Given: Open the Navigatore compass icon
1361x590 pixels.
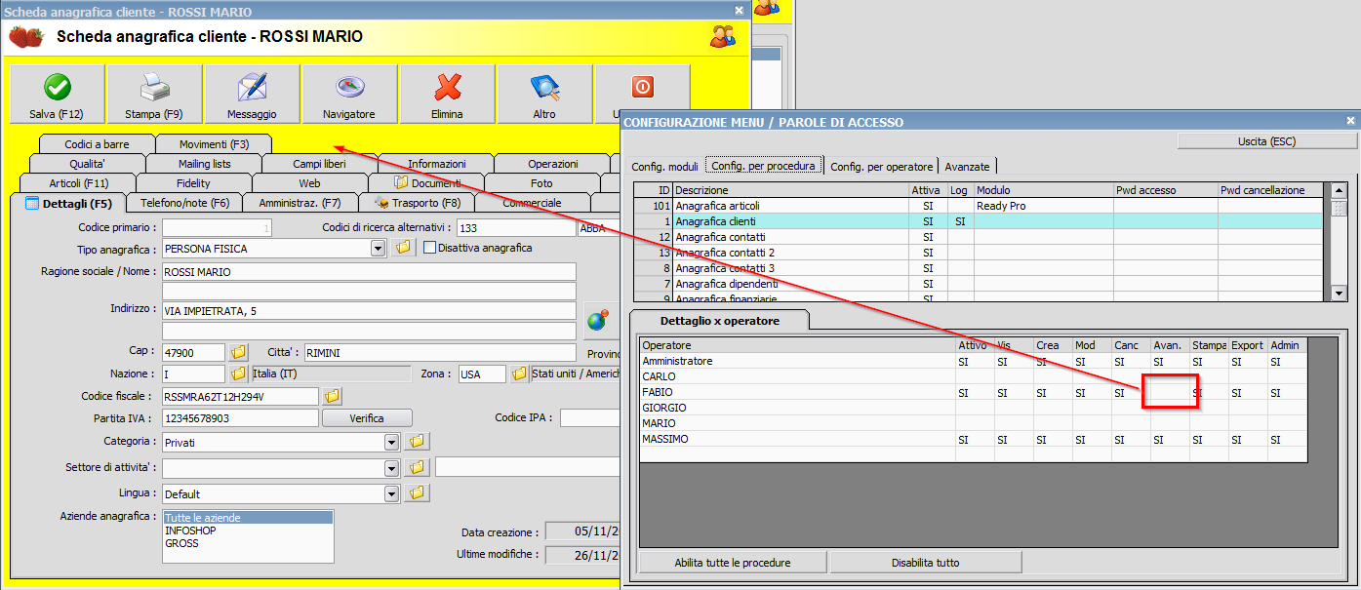Looking at the screenshot, I should [349, 88].
